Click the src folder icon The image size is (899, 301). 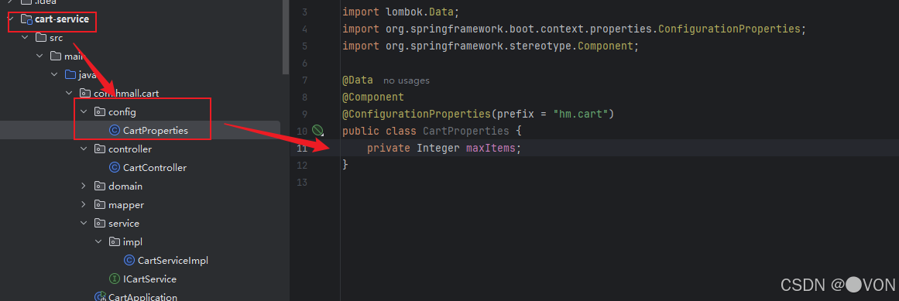(x=41, y=38)
